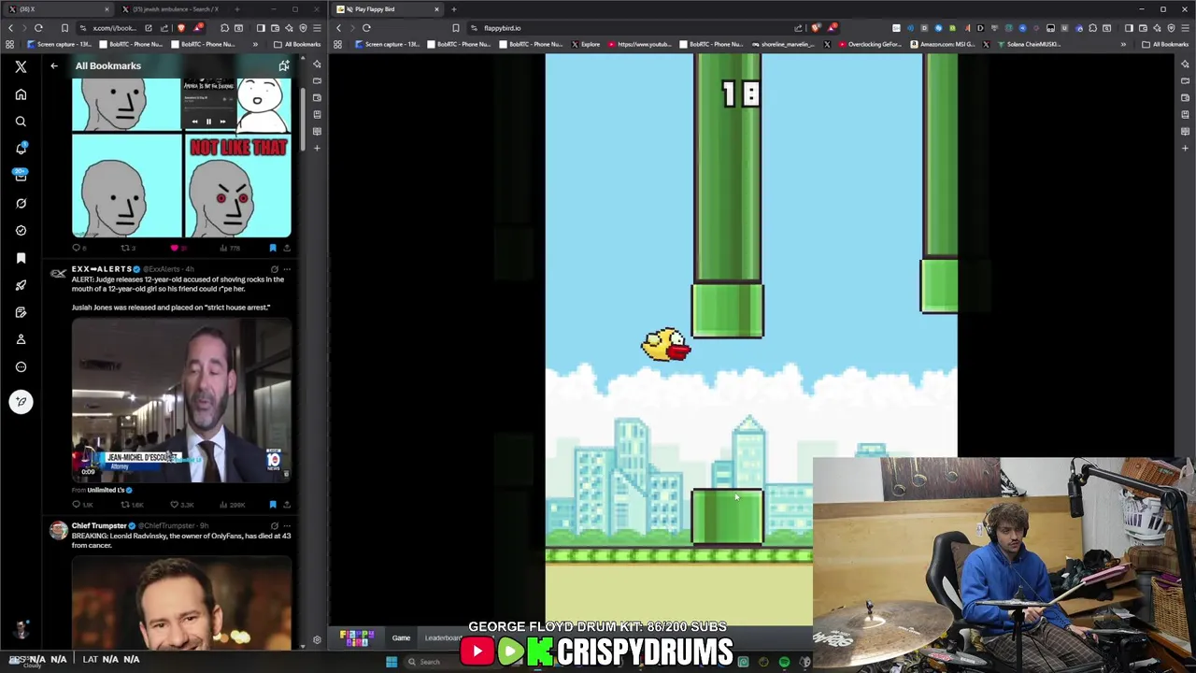Open the browser menu in Flappy window

[x=1185, y=28]
